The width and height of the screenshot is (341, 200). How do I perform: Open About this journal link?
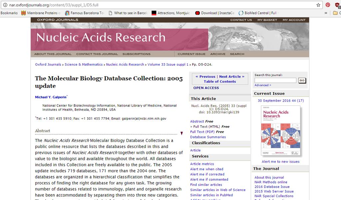269,177
